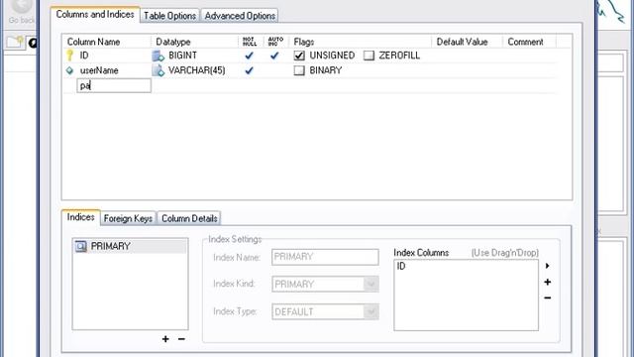Open the Column Details tab
This screenshot has width=634, height=357.
pos(189,218)
